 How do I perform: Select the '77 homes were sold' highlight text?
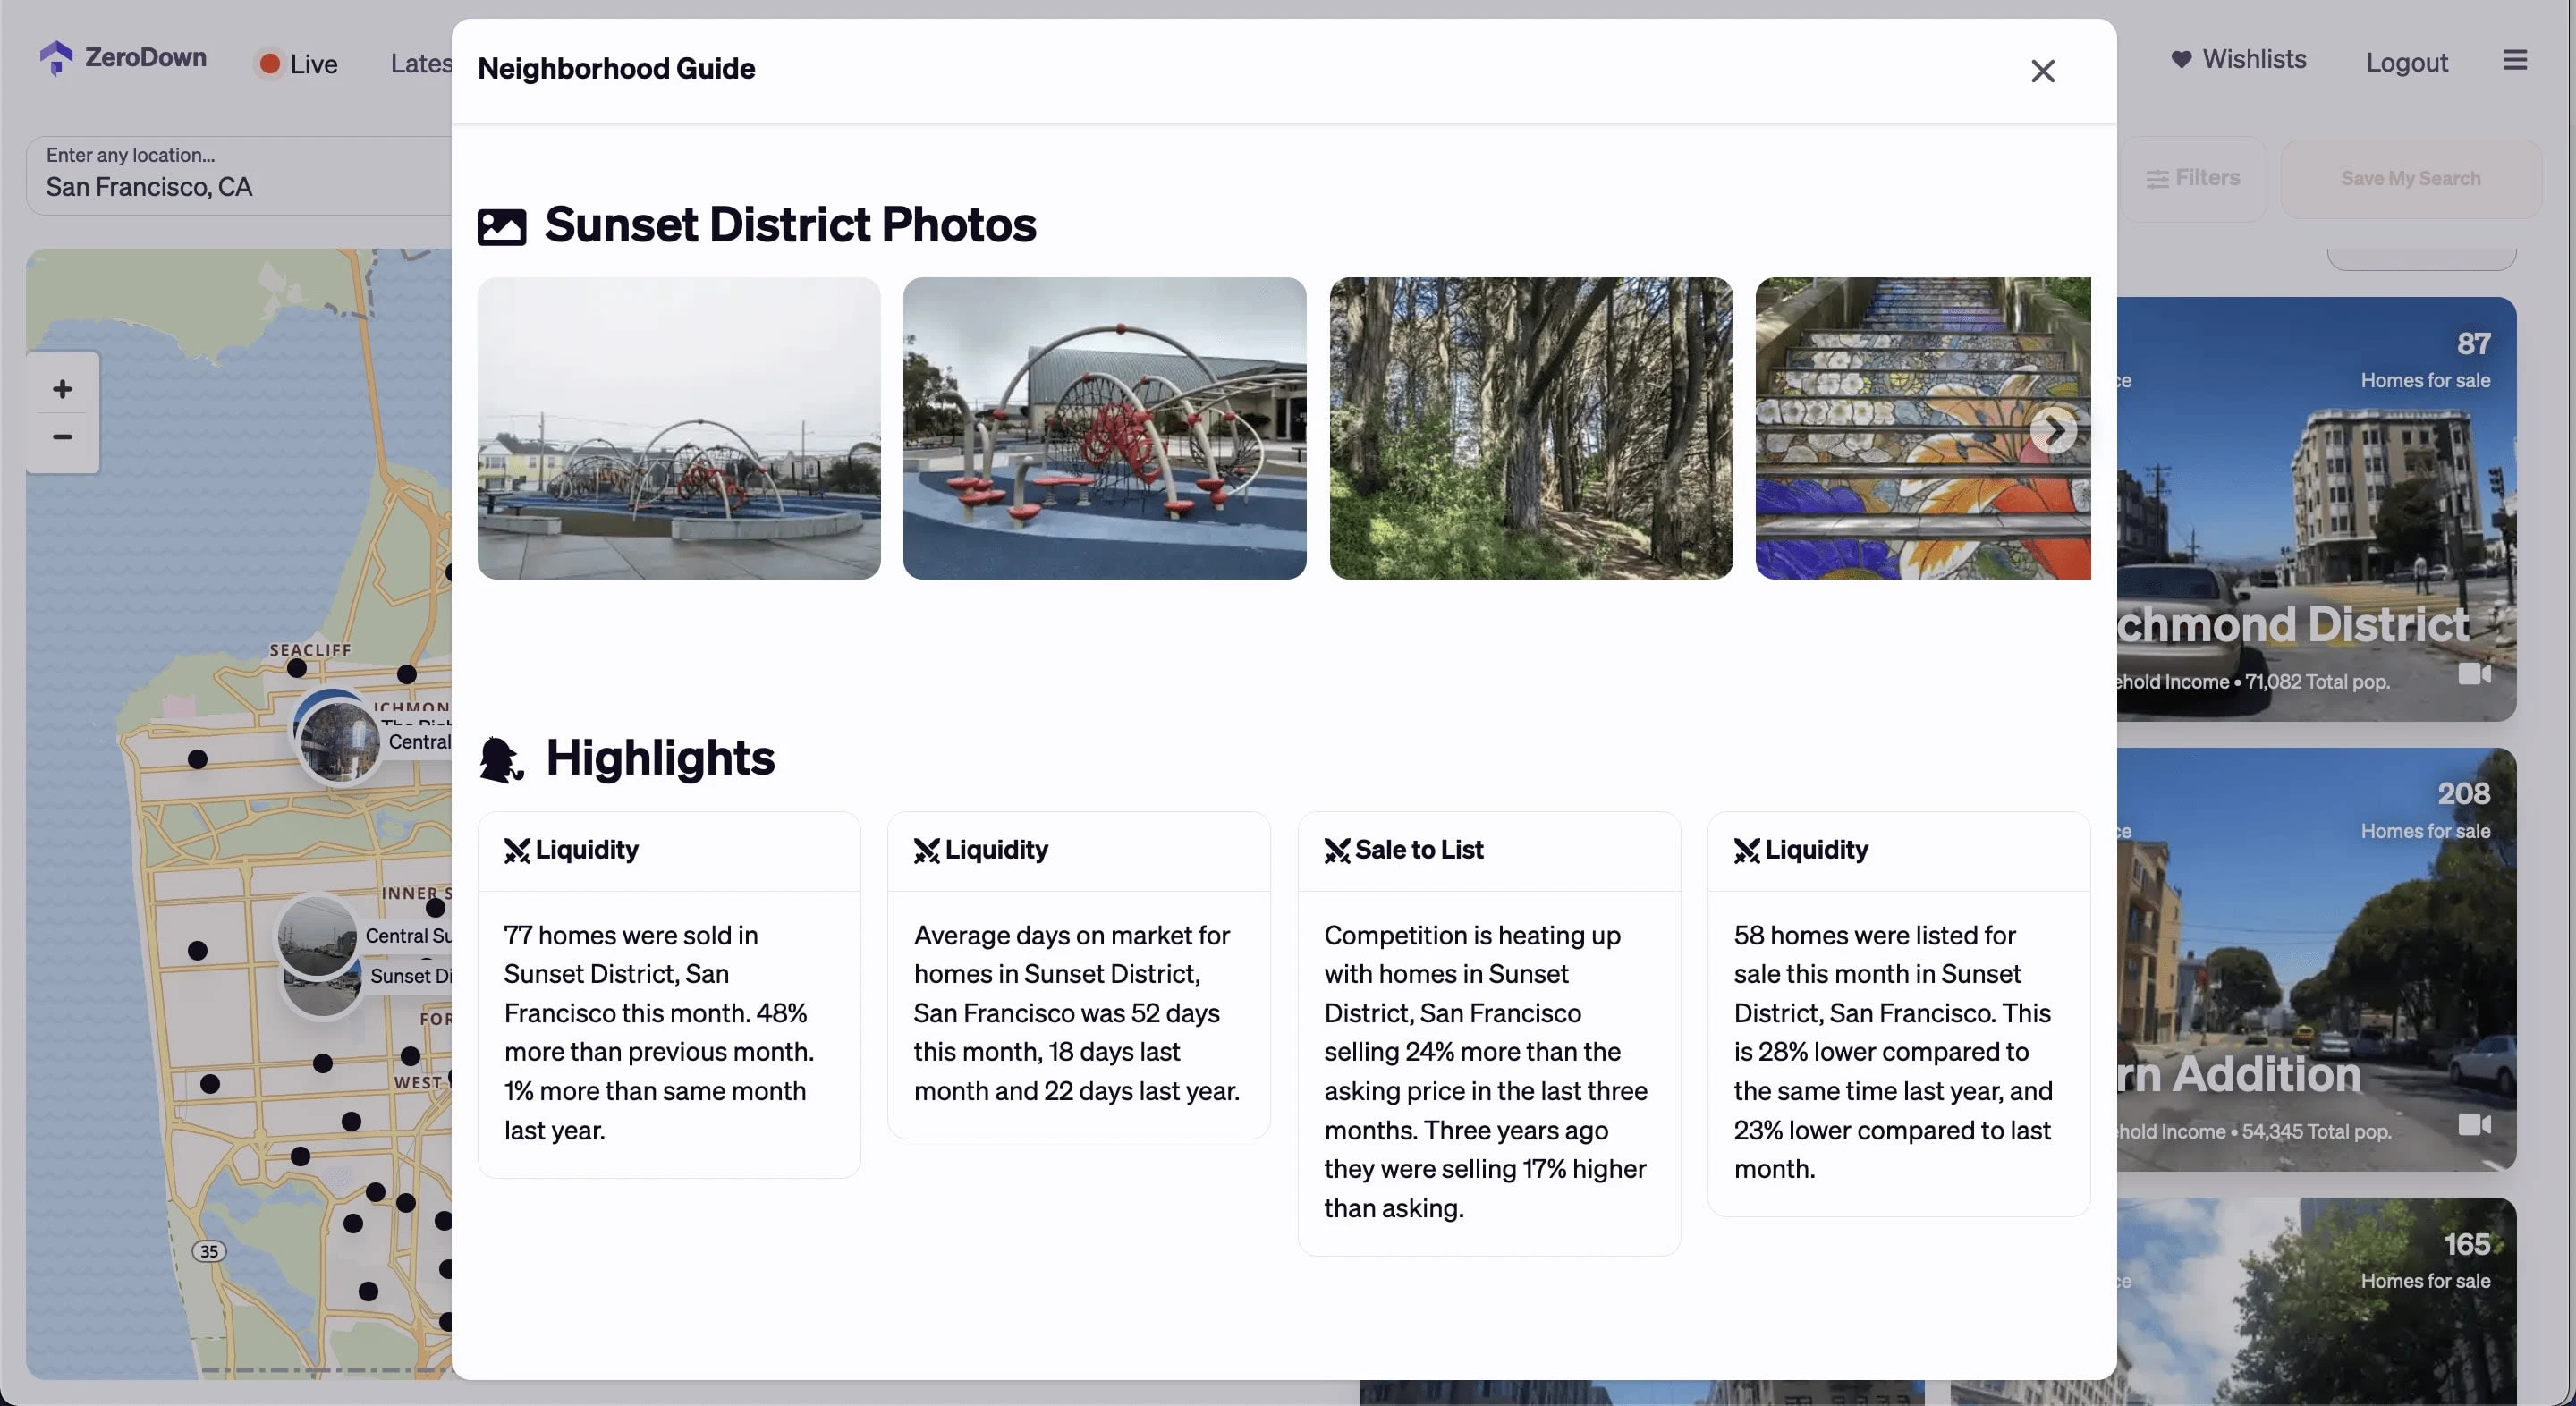tap(659, 1032)
